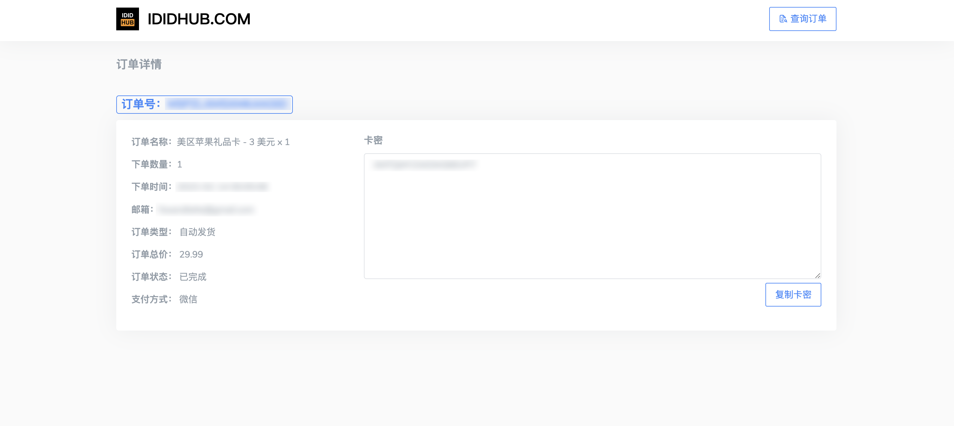Click the 订单状态 label
Viewport: 954px width, 426px height.
coord(151,277)
